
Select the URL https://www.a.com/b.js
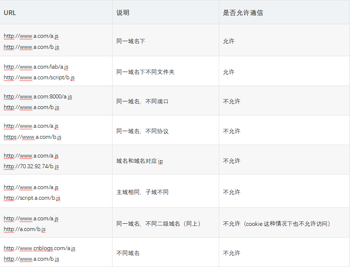(33, 137)
